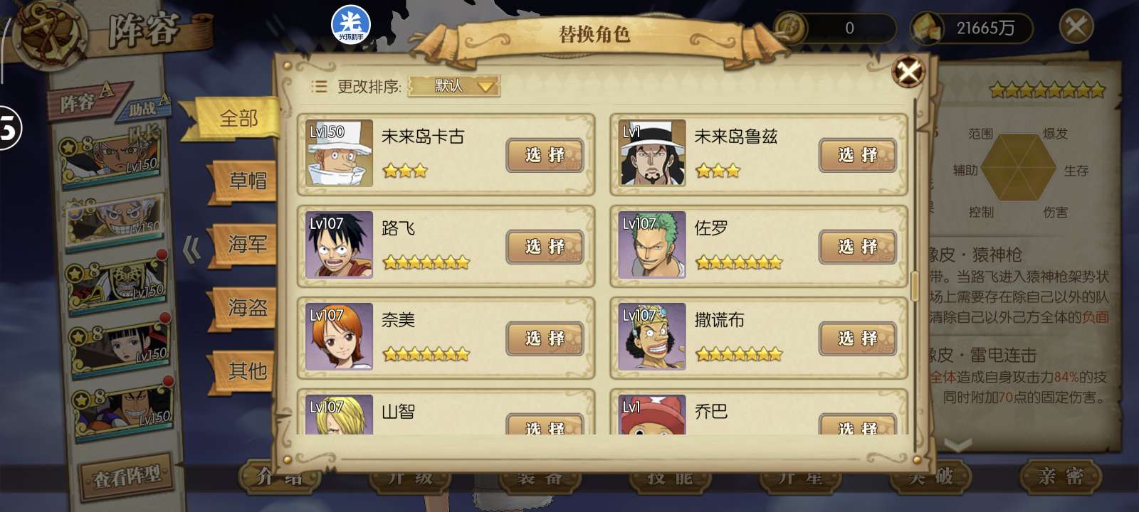Click the sort list icon beside 更改排序
The width and height of the screenshot is (1139, 512).
coord(320,87)
